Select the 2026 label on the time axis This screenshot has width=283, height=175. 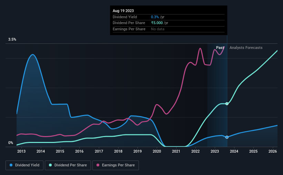pos(273,151)
